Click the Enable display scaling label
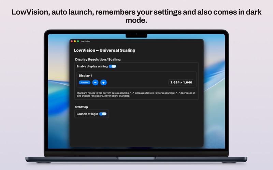Viewport: 273px width, 170px height. click(x=92, y=66)
